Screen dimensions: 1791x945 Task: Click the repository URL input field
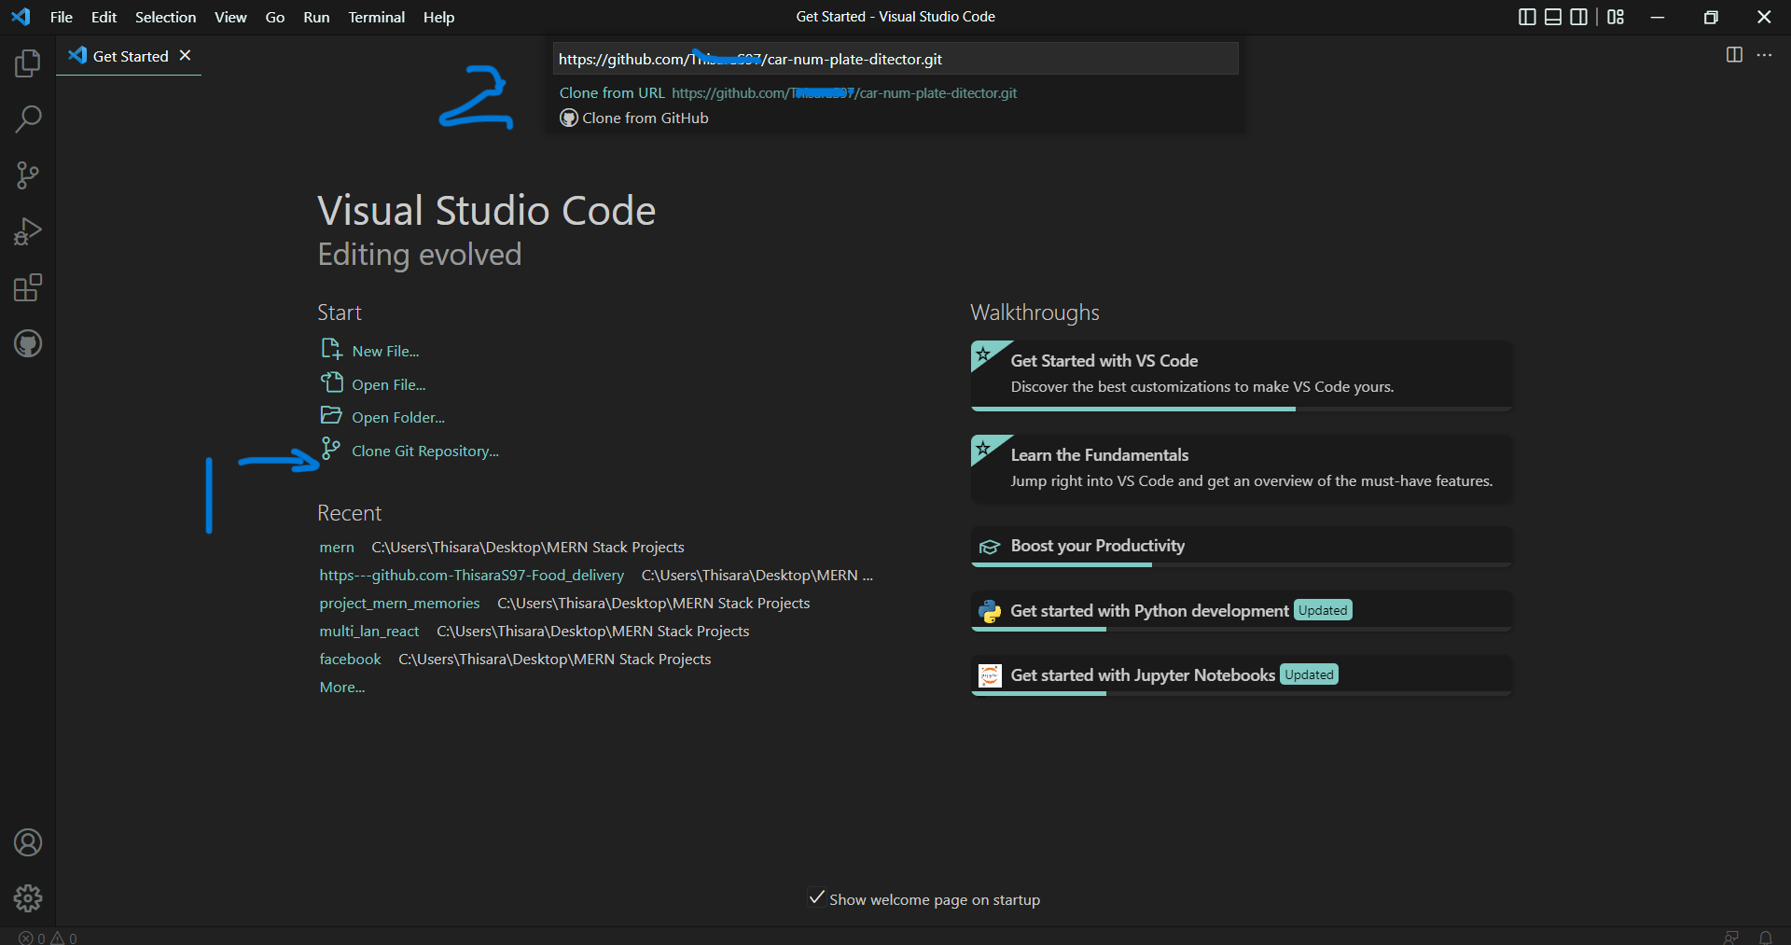point(895,59)
